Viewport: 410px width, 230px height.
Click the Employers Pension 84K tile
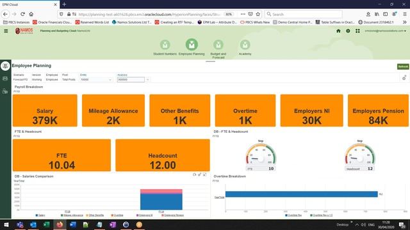click(x=378, y=111)
